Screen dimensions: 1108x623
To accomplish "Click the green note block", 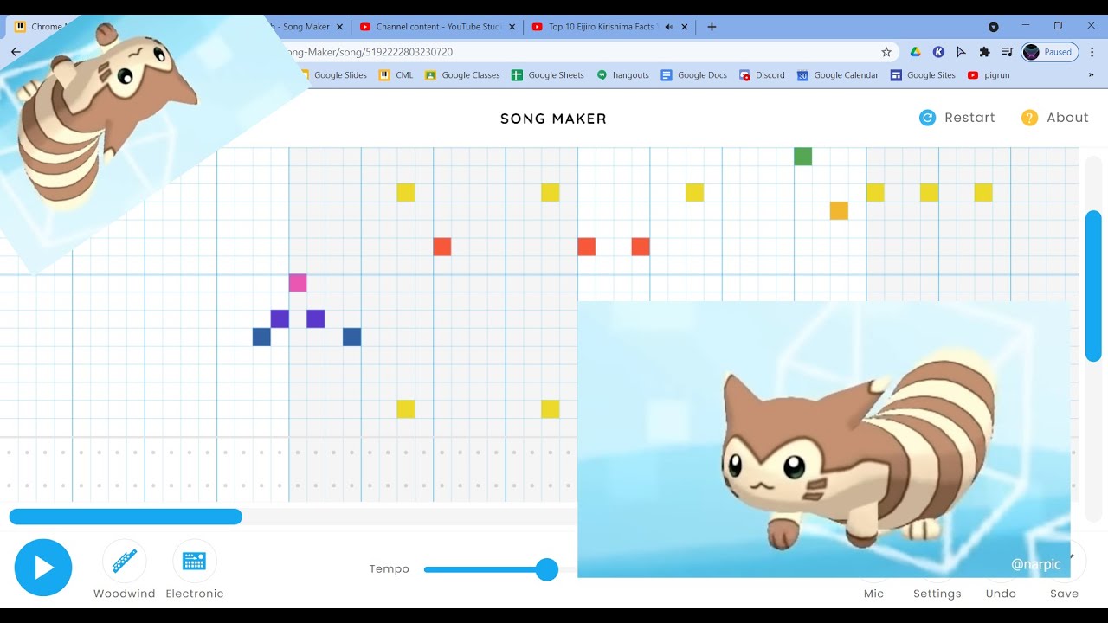I will [x=803, y=157].
